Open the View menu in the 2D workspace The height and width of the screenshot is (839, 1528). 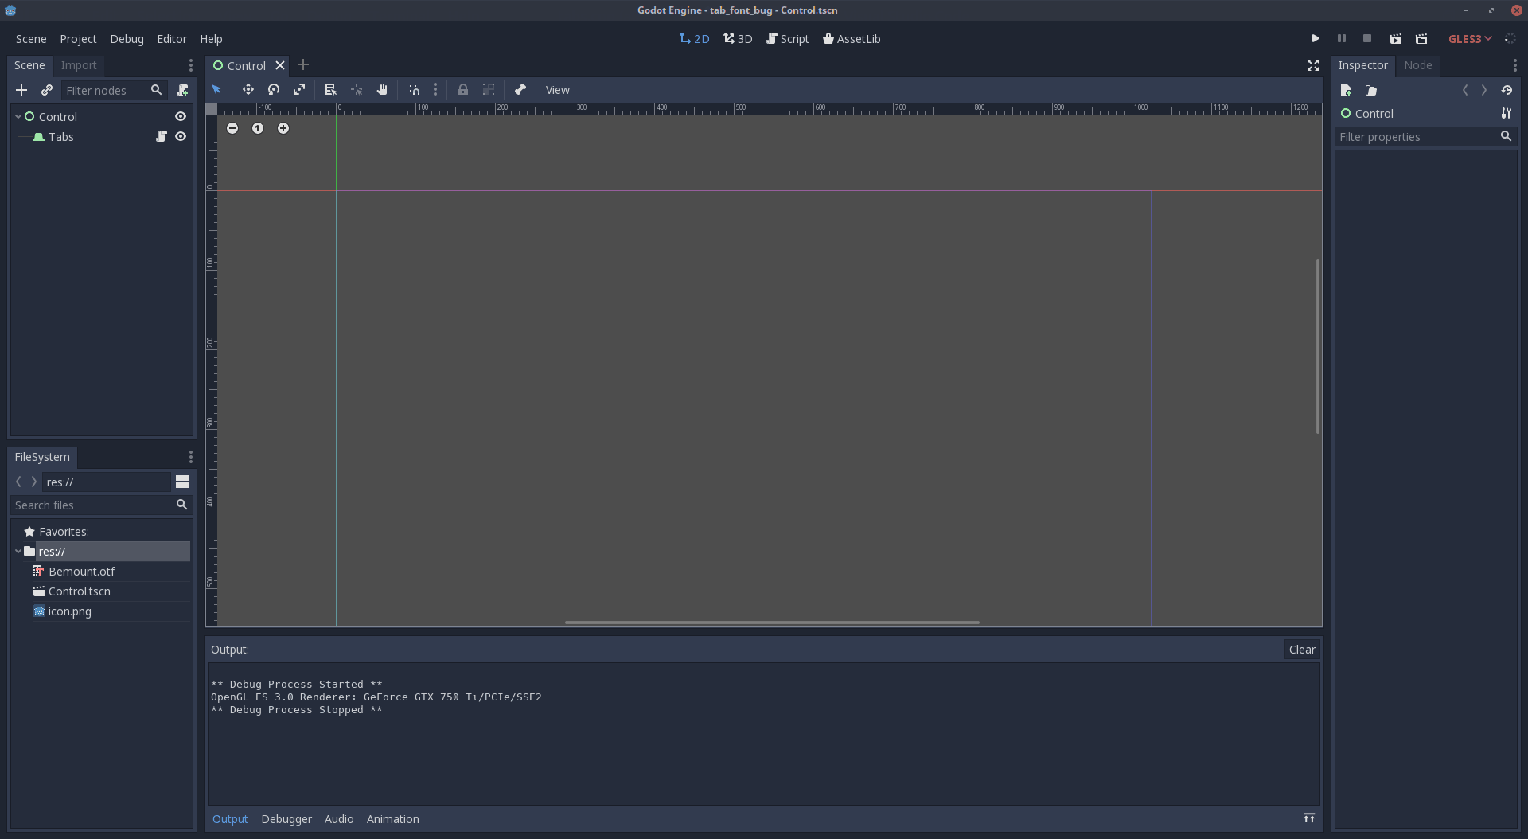(x=558, y=89)
